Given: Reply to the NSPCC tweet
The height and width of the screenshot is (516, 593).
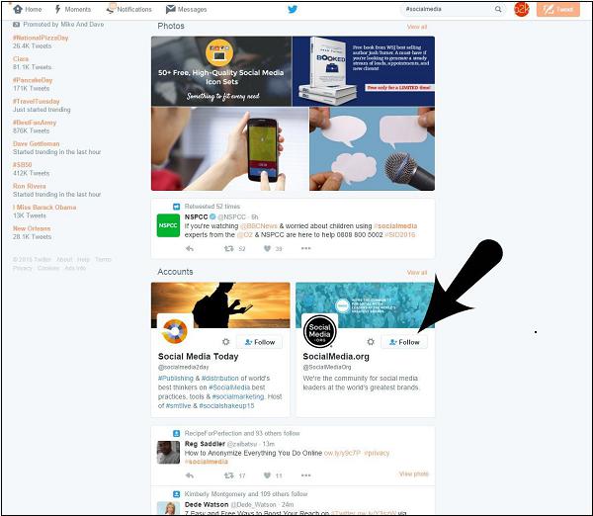Looking at the screenshot, I should point(190,249).
